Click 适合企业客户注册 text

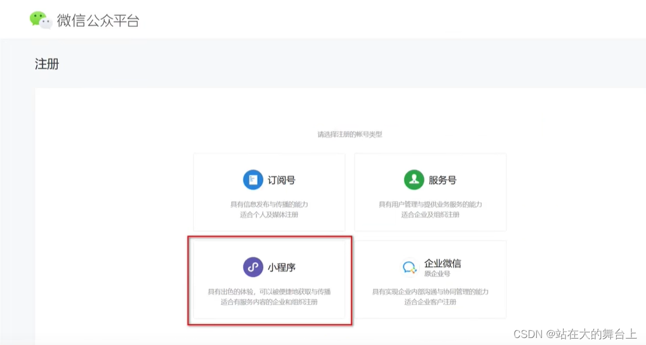point(430,302)
